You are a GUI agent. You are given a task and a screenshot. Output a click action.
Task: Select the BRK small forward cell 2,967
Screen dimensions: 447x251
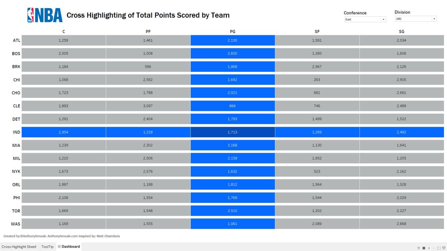pos(317,67)
